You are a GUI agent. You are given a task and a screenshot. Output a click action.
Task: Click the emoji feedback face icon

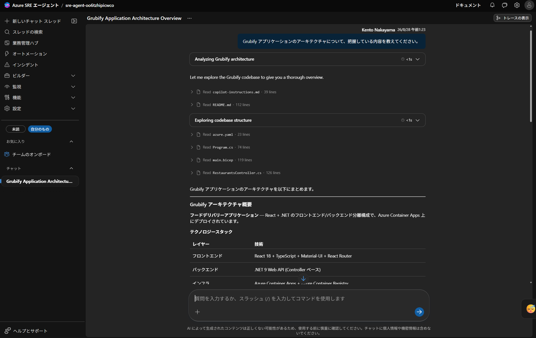[530, 309]
